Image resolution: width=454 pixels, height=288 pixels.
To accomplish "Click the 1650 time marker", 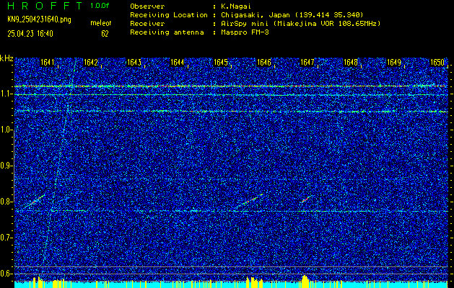I will pos(437,63).
